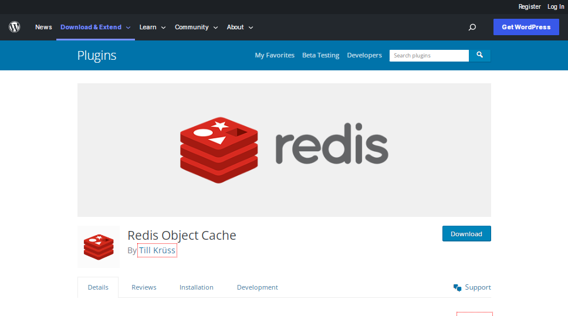Follow the Log In link

(x=556, y=6)
